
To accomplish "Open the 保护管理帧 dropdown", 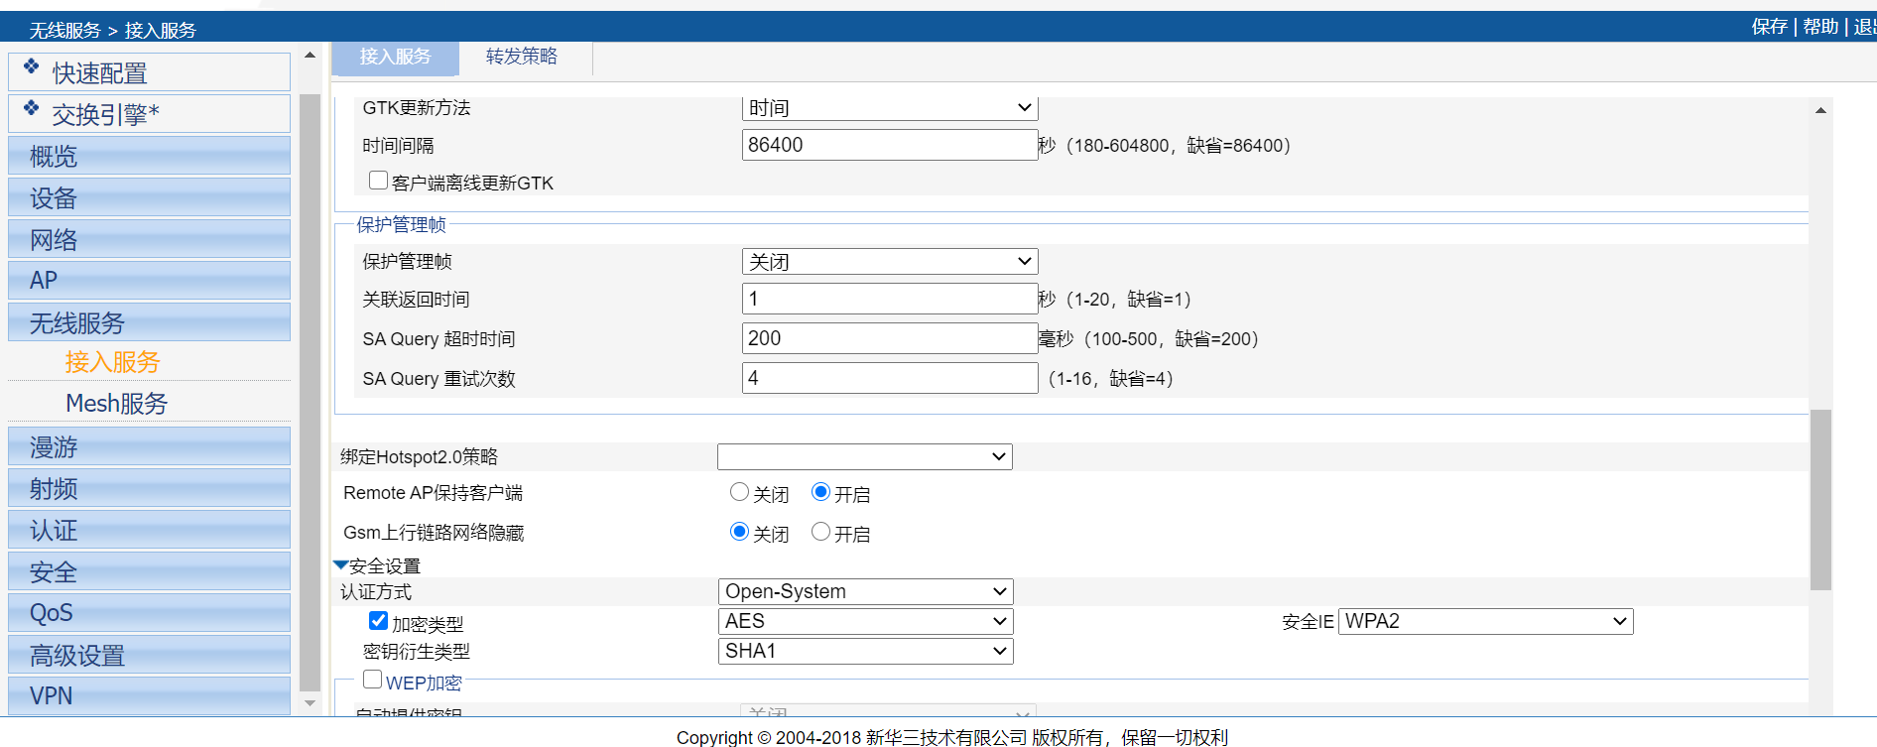I will [889, 261].
